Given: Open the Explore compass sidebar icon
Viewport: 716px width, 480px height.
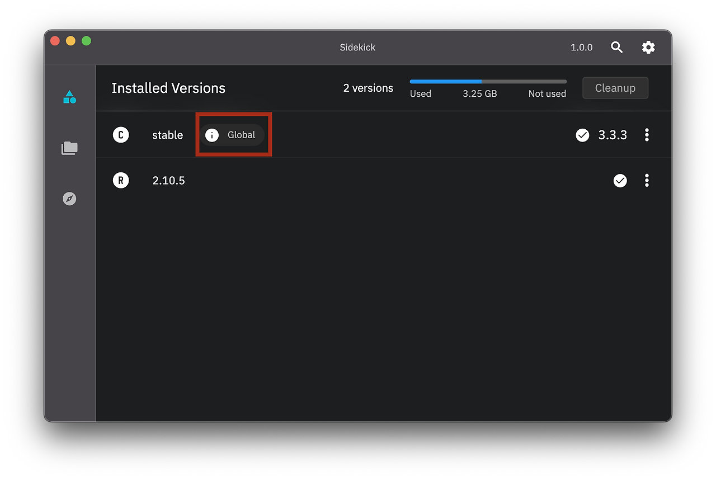Looking at the screenshot, I should point(69,199).
